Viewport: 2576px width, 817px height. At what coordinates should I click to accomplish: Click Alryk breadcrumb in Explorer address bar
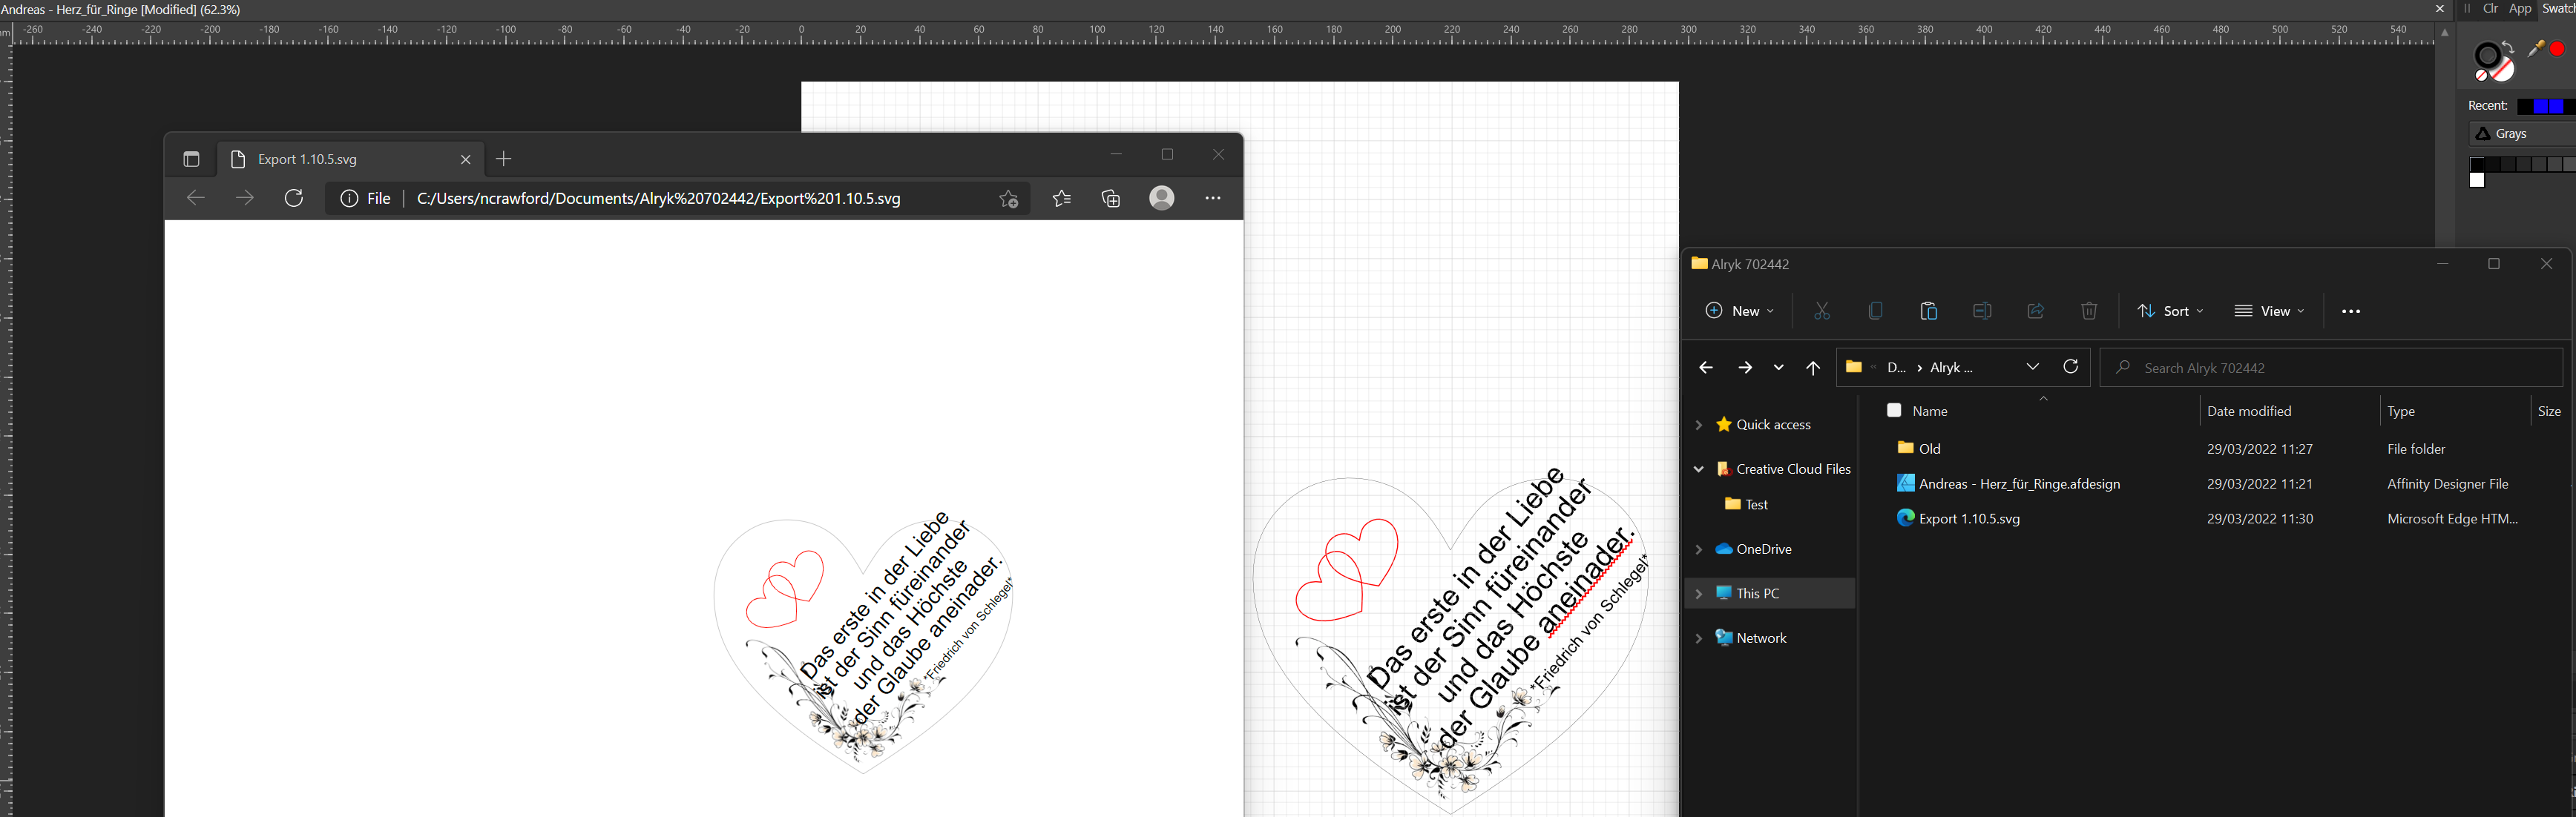pyautogui.click(x=1951, y=368)
